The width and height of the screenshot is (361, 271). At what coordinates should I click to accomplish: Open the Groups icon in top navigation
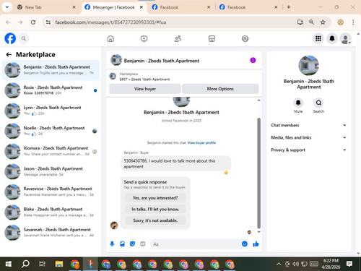pyautogui.click(x=245, y=38)
